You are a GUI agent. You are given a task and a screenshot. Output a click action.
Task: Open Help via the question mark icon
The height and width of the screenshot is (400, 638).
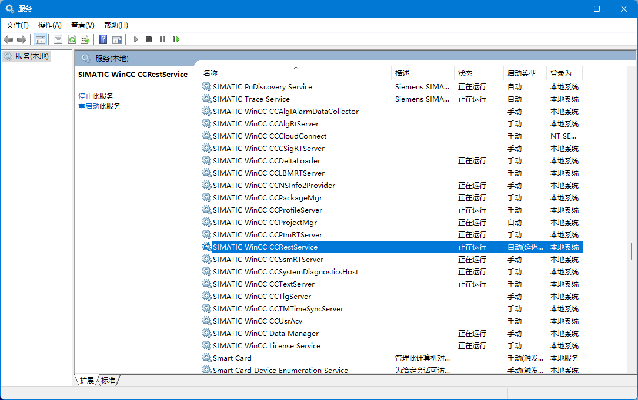pos(103,39)
